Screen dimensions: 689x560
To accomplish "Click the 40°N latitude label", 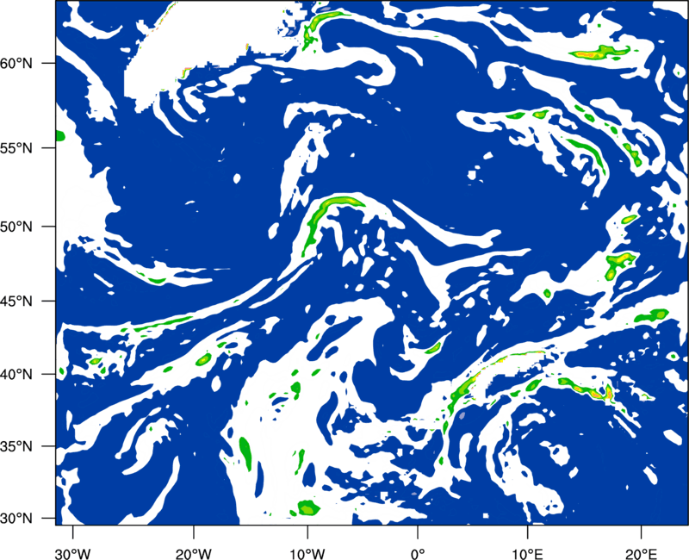I will click(16, 375).
